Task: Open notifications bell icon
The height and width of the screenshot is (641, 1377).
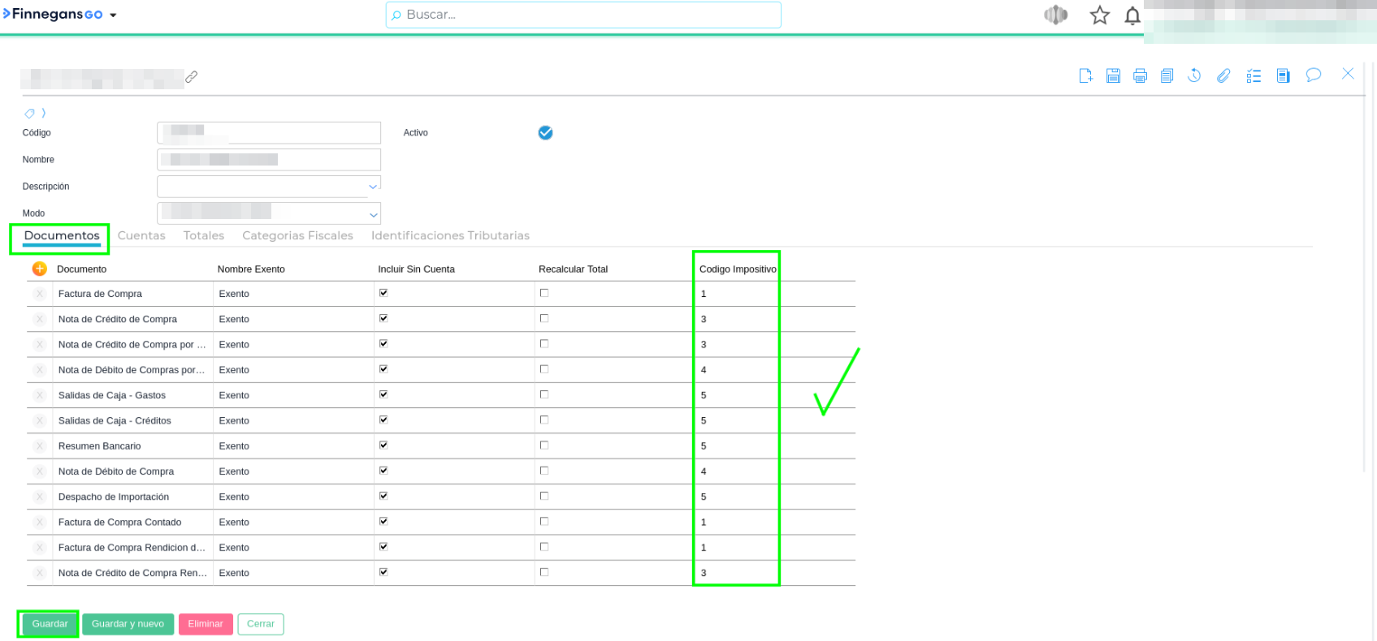Action: 1132,15
